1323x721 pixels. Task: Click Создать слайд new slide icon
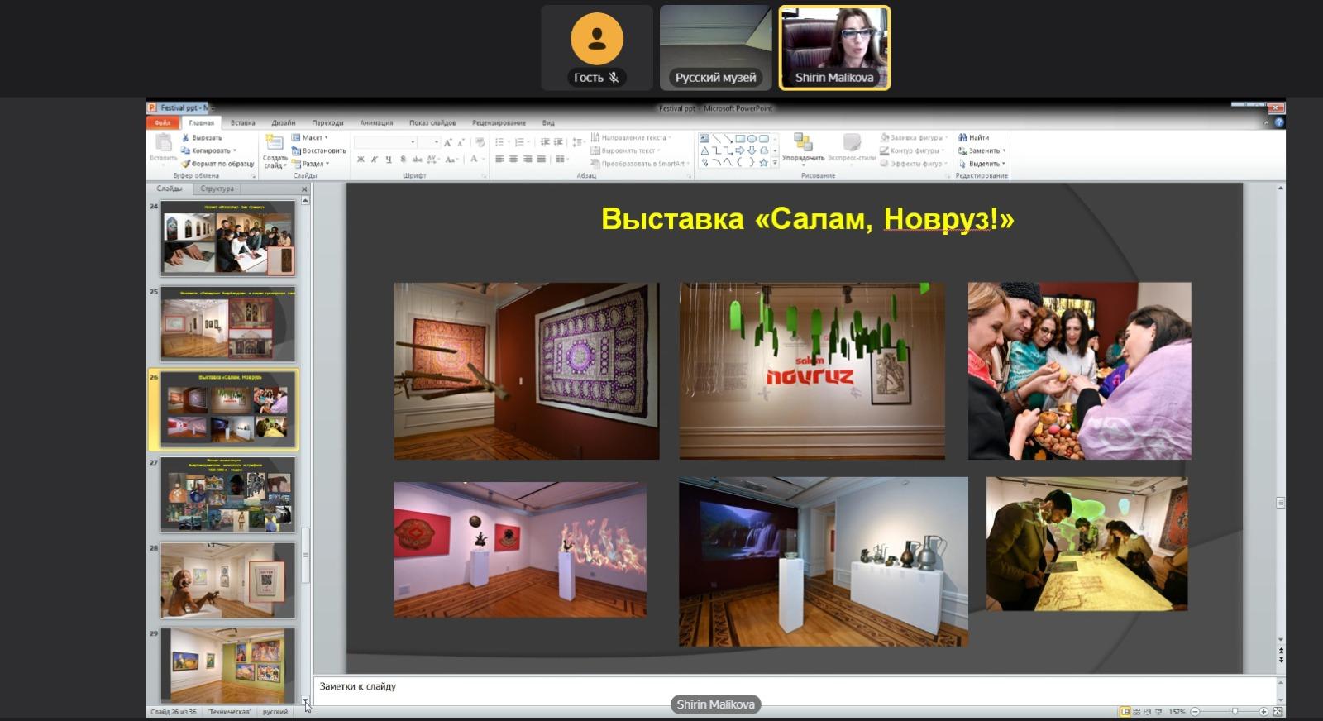point(275,143)
